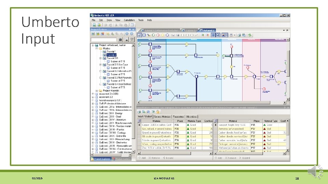Screen dimensions: 328x184
Task: Select the arrow pointer tool in editor toolbar
Action: (139, 35)
